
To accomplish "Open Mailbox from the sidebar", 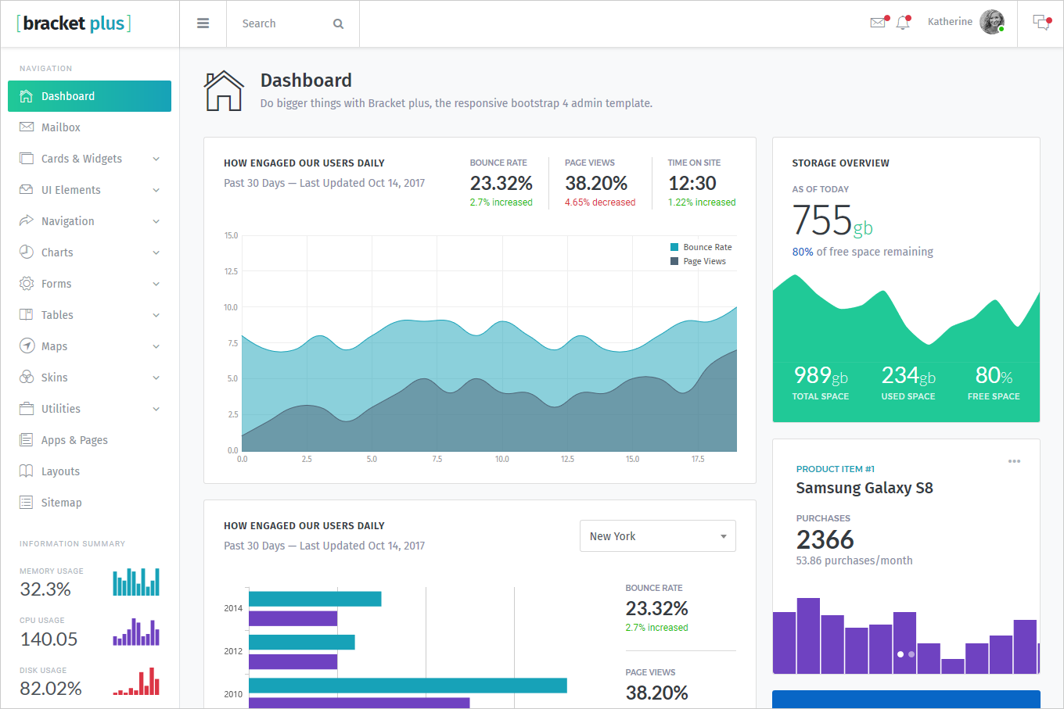I will point(60,127).
